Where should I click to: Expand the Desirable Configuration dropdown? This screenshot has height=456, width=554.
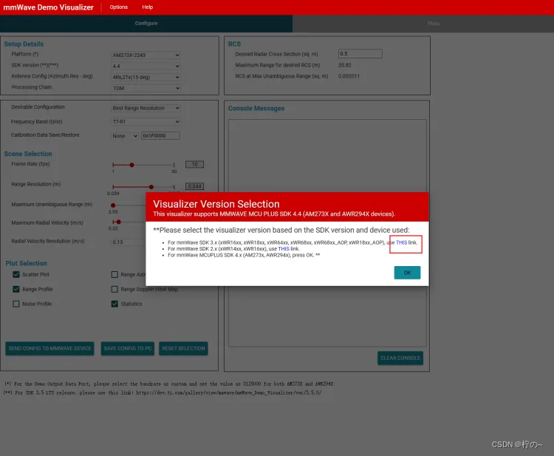click(x=146, y=108)
